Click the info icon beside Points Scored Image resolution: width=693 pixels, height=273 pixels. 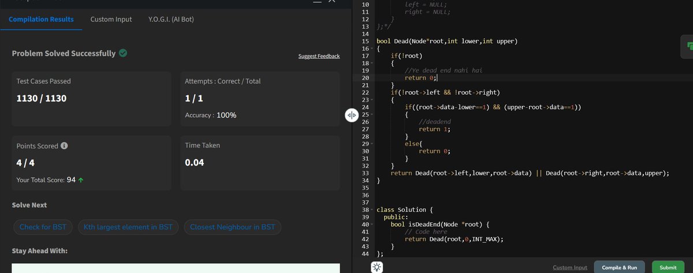point(64,146)
